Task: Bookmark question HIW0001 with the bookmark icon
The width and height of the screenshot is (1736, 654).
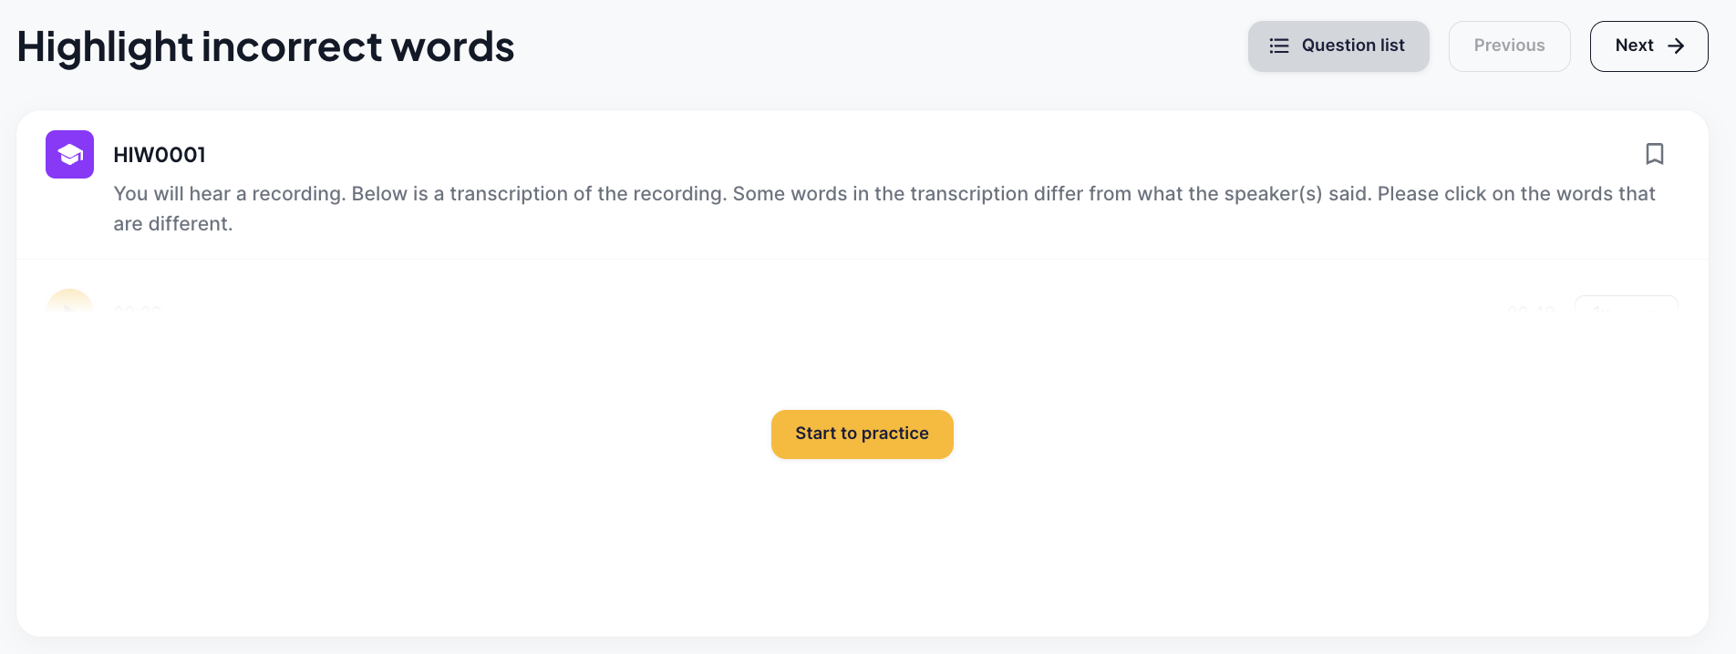Action: point(1654,154)
